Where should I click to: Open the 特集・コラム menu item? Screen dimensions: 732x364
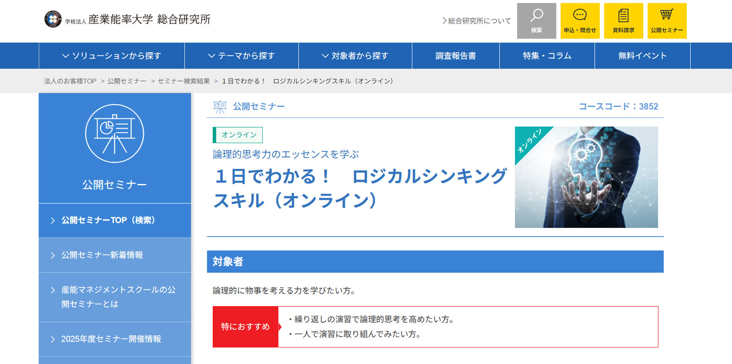pos(547,56)
